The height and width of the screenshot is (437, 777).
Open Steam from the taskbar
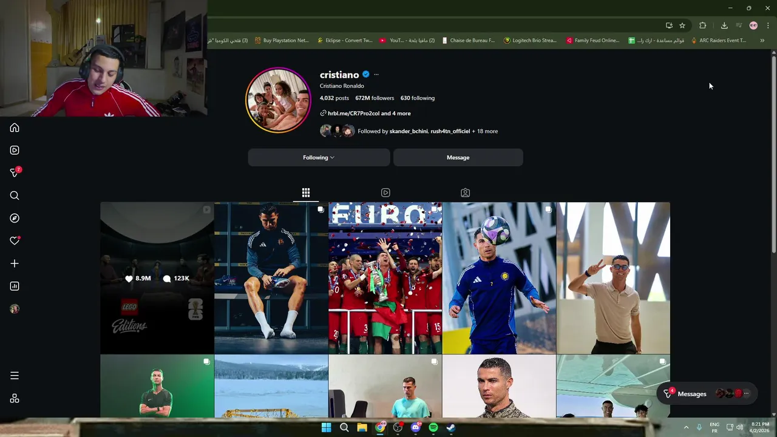tap(451, 427)
